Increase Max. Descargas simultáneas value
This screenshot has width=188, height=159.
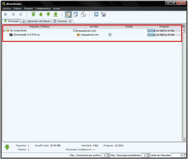(148, 154)
